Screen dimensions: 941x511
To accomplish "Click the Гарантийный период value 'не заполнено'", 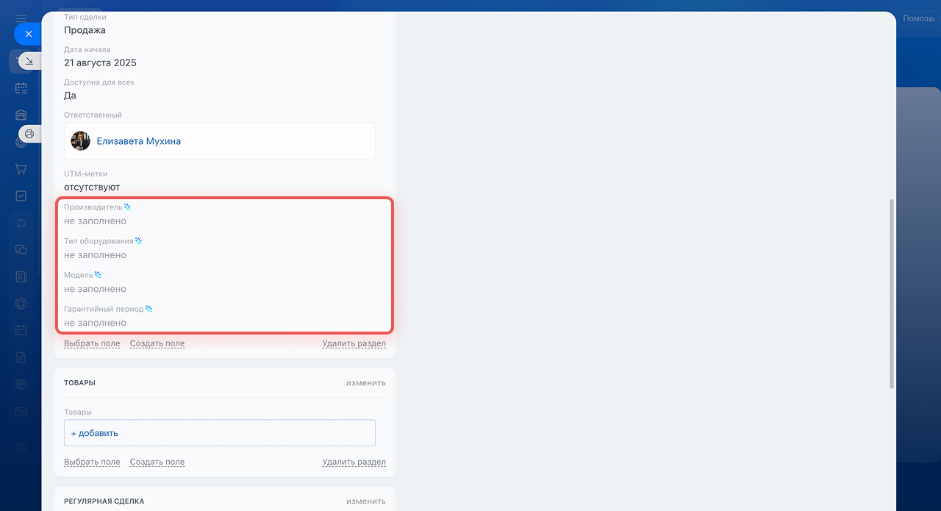I will [x=95, y=323].
